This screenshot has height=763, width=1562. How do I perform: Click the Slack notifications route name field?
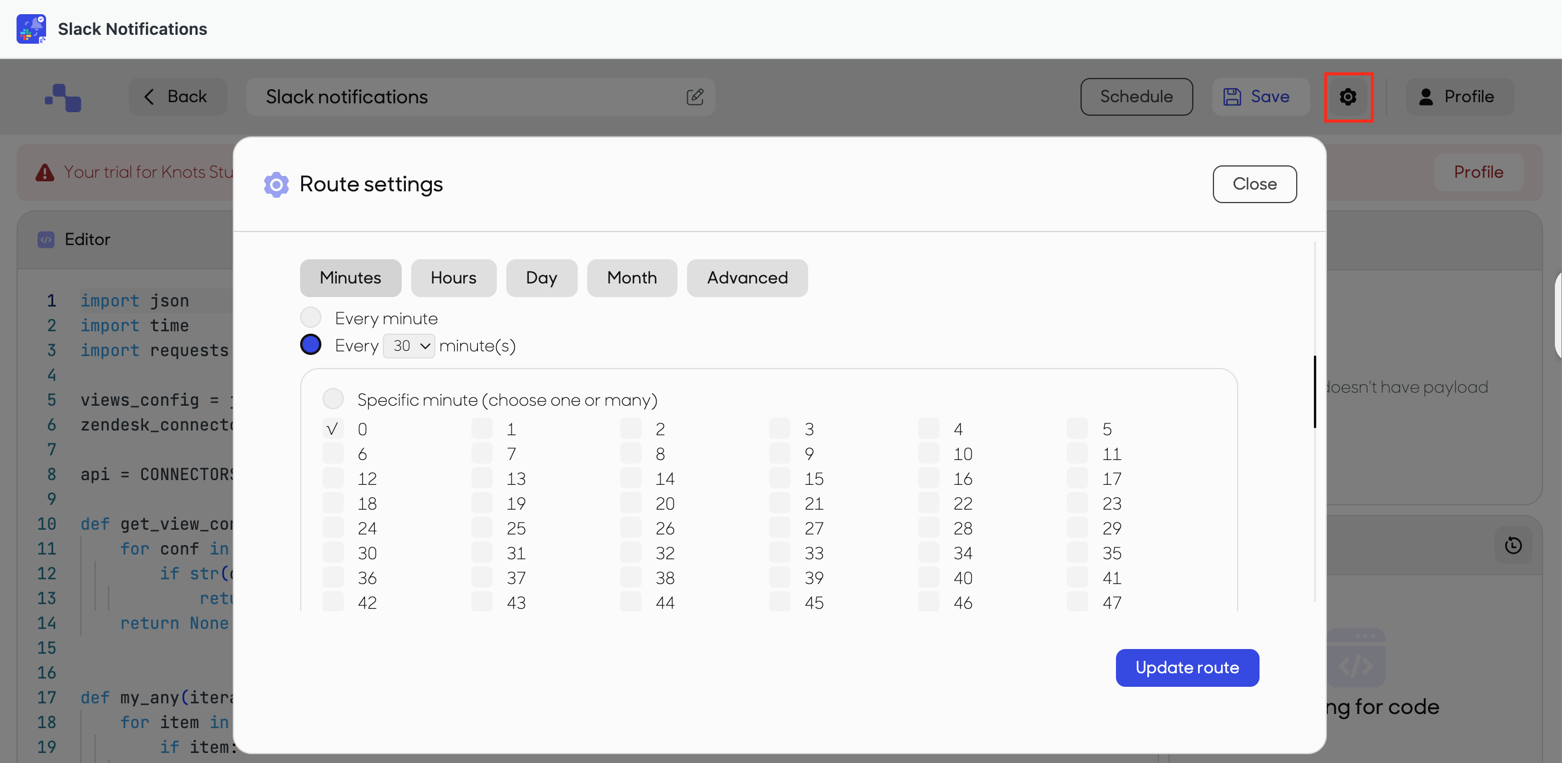[480, 97]
